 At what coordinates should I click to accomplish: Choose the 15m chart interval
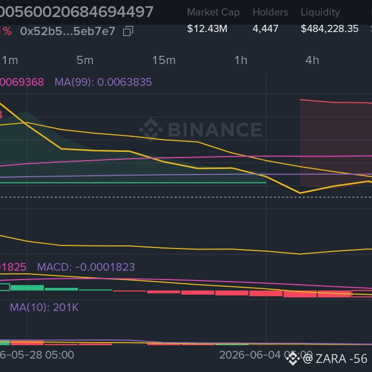164,60
